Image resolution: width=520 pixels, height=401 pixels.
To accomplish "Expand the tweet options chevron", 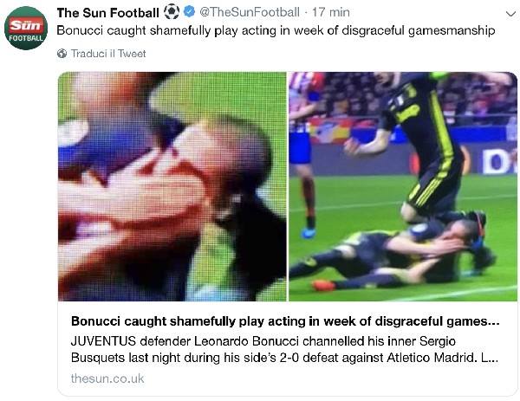I will click(x=510, y=14).
